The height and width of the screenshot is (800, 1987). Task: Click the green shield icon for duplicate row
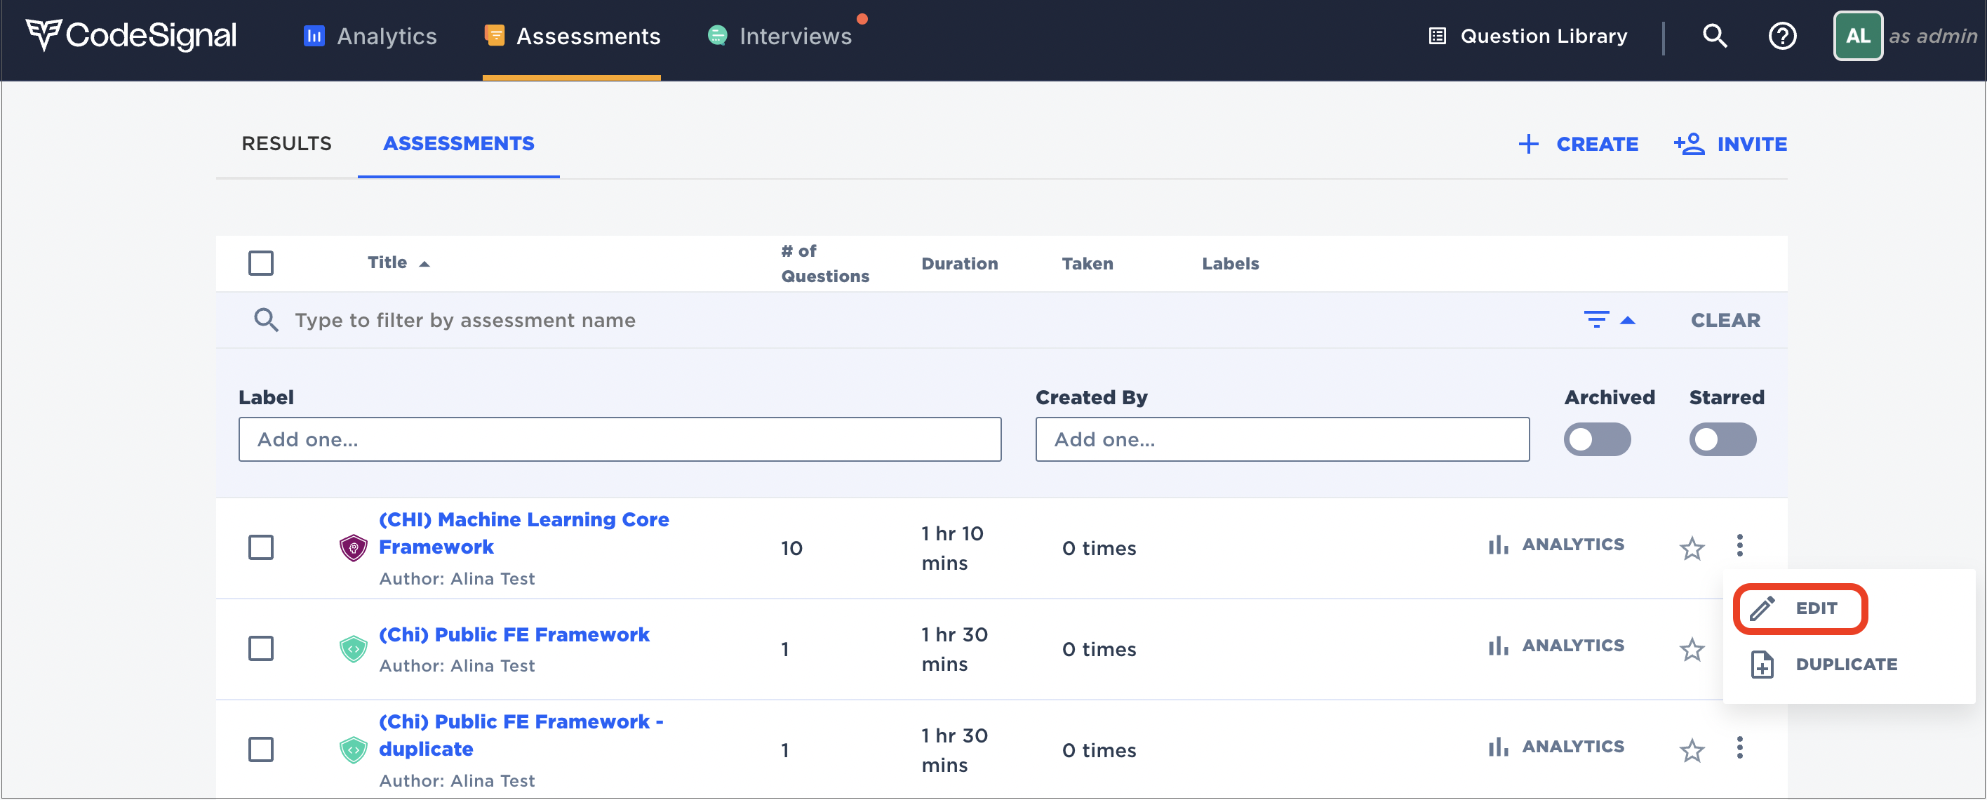tap(354, 751)
